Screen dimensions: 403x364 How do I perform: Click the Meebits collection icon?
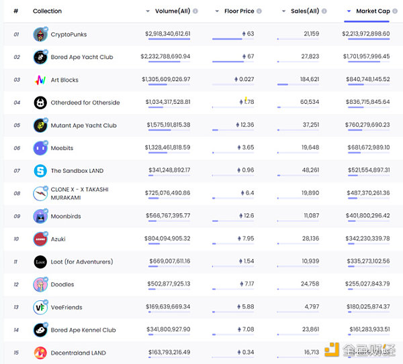coord(40,148)
